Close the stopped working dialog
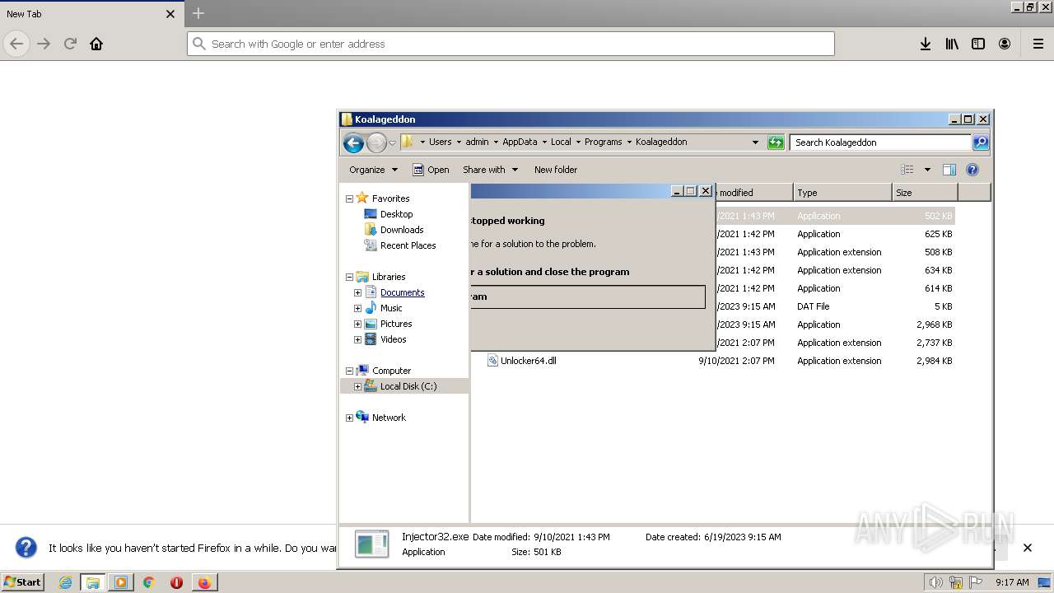The image size is (1054, 593). [706, 191]
